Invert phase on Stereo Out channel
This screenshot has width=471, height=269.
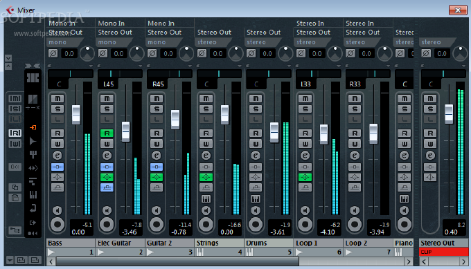(426, 54)
